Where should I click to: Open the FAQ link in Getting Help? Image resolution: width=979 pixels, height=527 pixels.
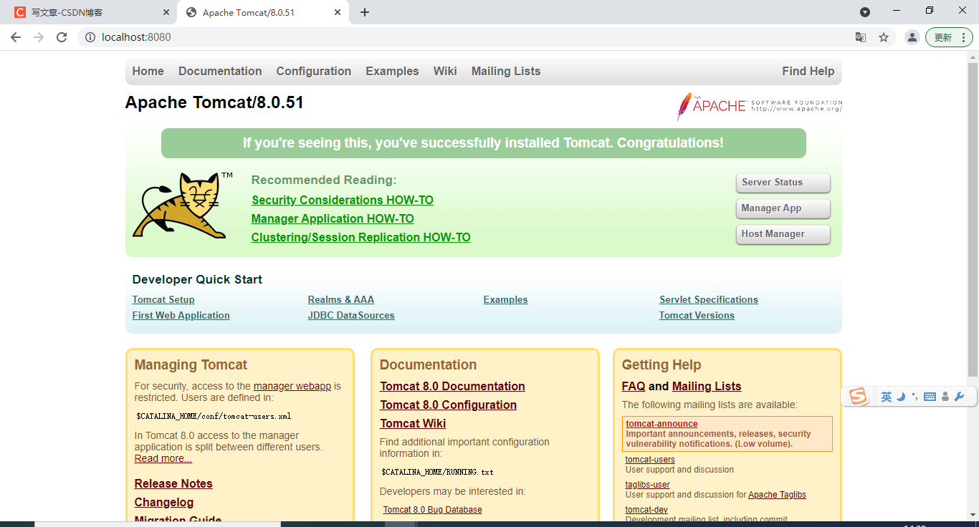point(634,387)
